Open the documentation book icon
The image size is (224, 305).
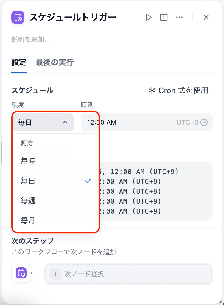click(x=164, y=18)
